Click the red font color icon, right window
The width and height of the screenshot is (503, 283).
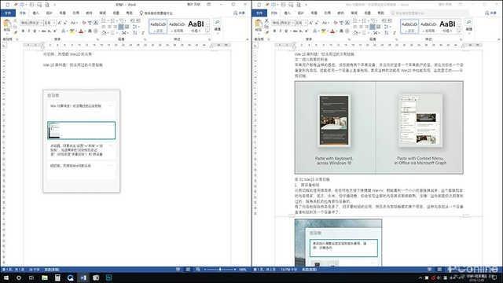point(332,31)
